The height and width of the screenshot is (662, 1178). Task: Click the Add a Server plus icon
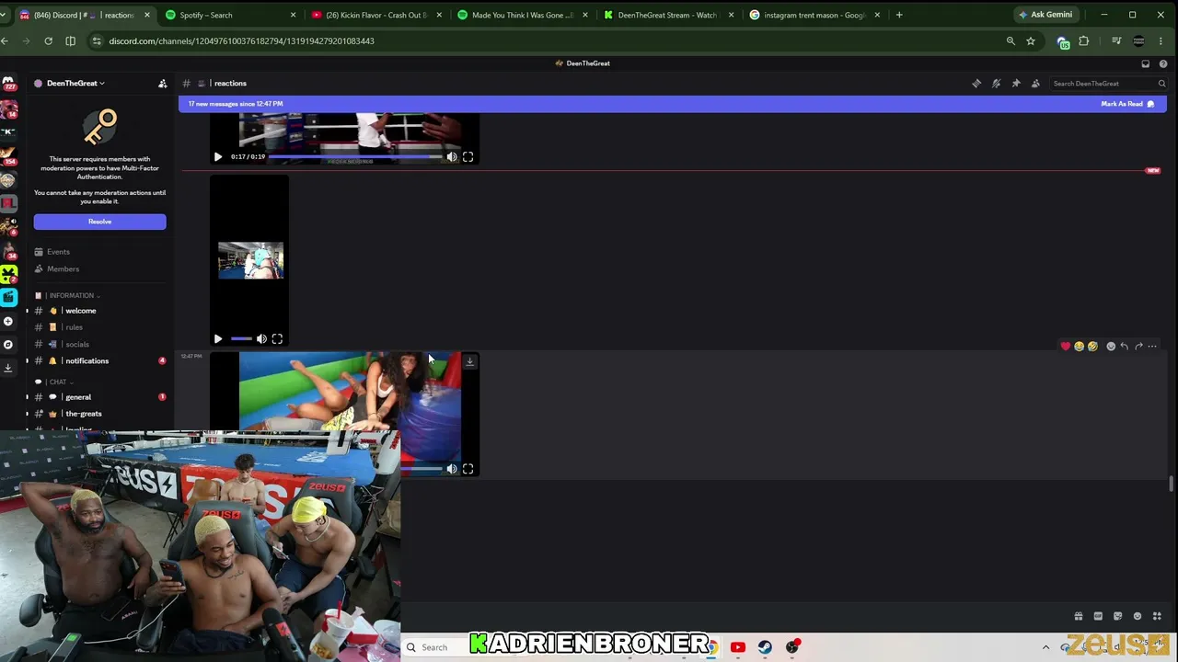tap(8, 321)
